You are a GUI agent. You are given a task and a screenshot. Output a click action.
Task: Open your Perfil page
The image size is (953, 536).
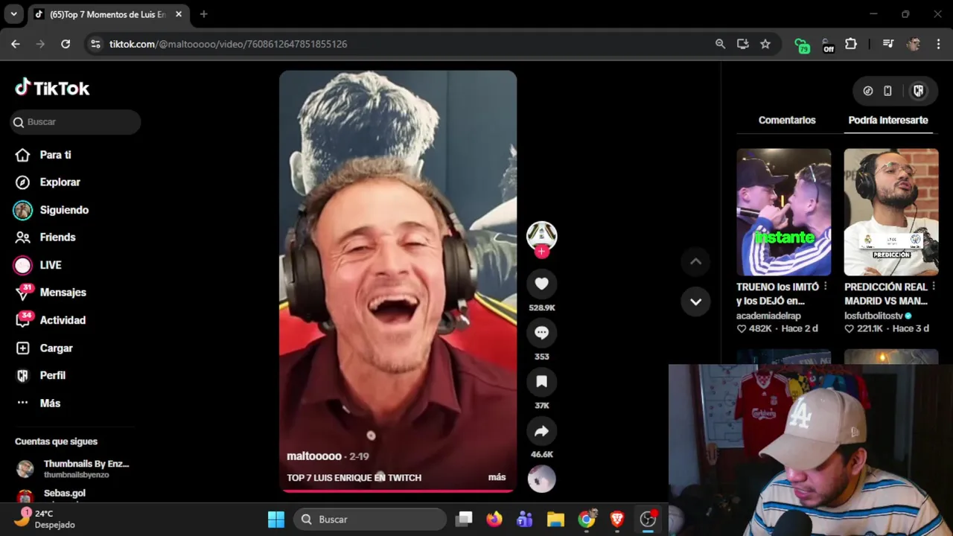point(42,376)
